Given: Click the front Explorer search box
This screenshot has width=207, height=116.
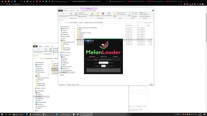Looking at the screenshot, I should (147, 23).
